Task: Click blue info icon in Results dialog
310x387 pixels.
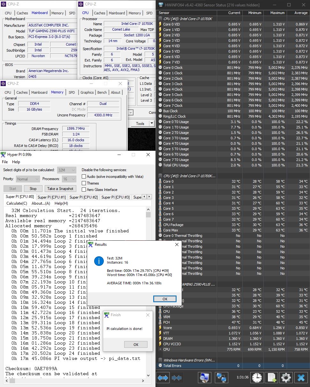Action: pos(99,261)
